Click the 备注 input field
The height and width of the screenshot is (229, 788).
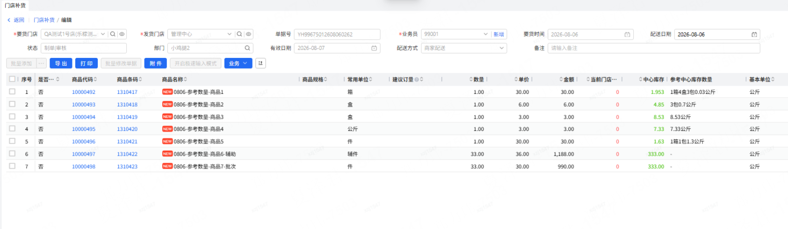(x=654, y=48)
